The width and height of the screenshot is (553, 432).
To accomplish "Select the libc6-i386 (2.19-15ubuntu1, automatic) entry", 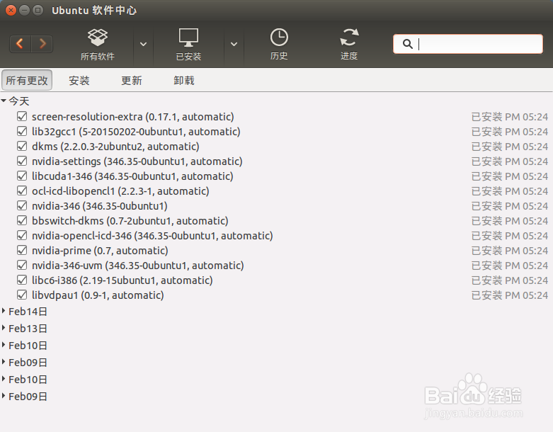I will click(x=122, y=280).
